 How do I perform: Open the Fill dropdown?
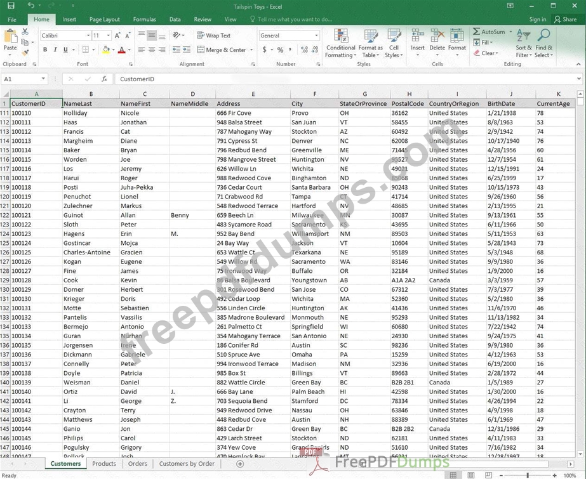pyautogui.click(x=483, y=43)
